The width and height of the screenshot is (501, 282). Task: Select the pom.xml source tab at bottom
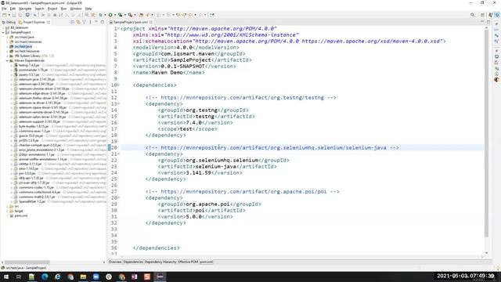pyautogui.click(x=207, y=262)
